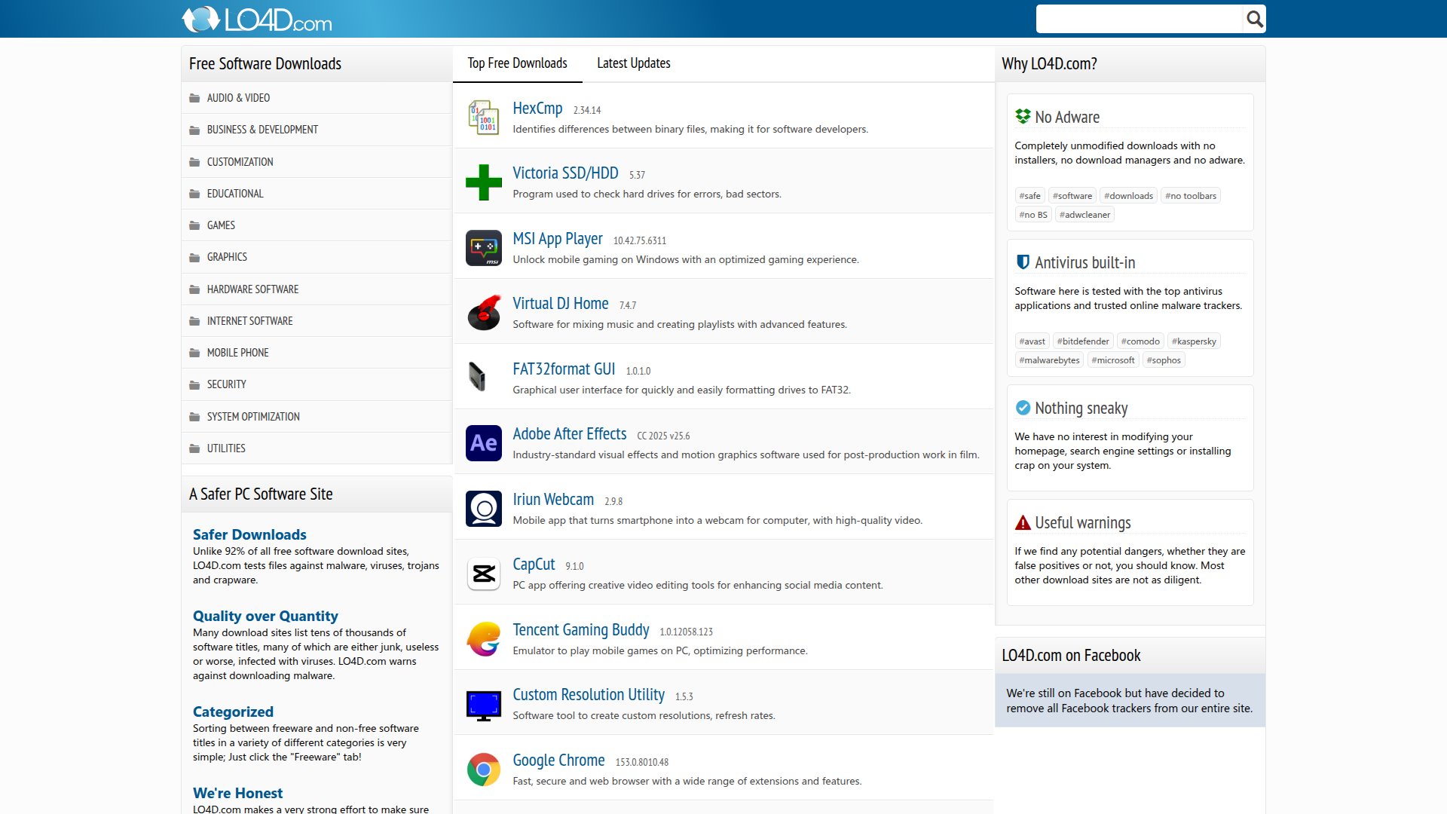Click the #bitdefender tag
Screen dimensions: 1447x814
(1083, 341)
